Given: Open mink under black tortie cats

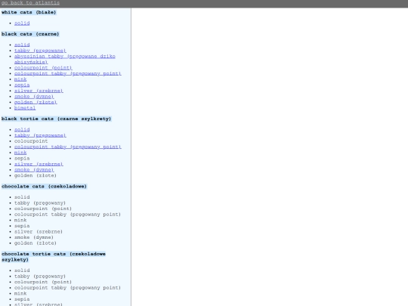Looking at the screenshot, I should pos(20,153).
